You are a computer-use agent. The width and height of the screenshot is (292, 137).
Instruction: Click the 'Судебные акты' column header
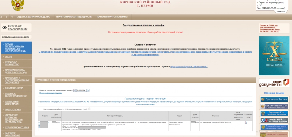248,116
